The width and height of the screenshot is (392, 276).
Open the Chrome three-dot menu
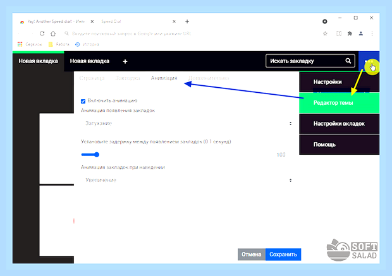tap(372, 33)
